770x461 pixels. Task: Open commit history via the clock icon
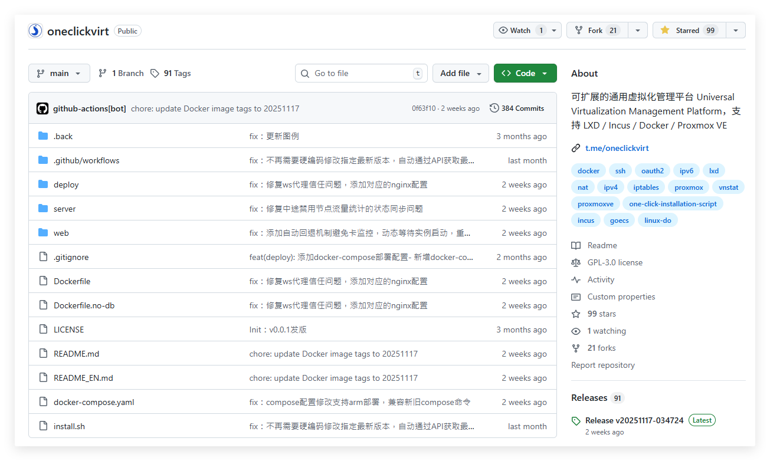click(x=494, y=108)
